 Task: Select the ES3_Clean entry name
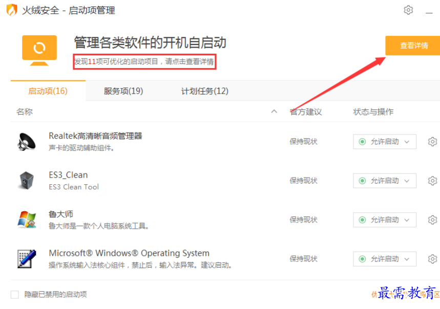[68, 175]
